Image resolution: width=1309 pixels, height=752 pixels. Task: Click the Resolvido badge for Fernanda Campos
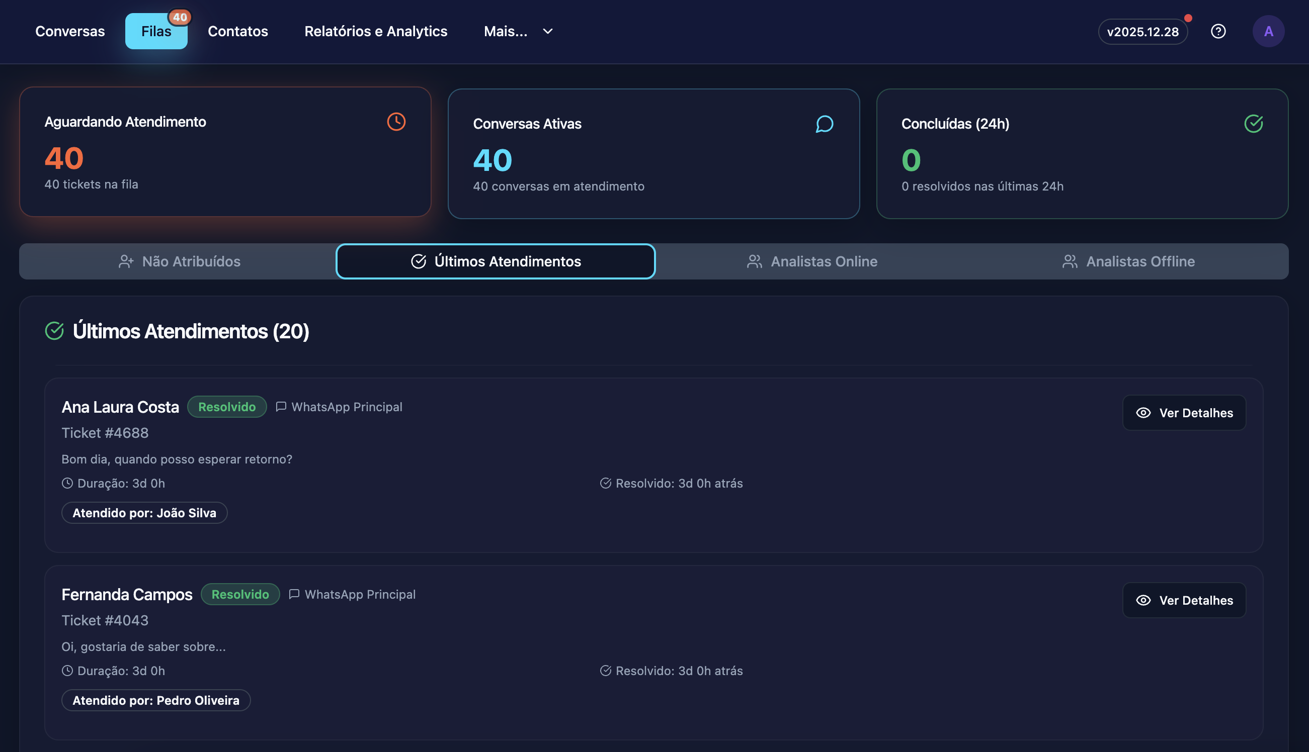pos(240,595)
